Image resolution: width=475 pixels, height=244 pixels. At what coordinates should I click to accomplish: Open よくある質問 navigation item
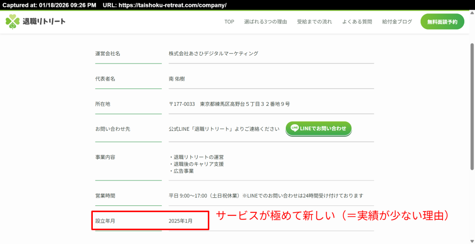coord(357,22)
